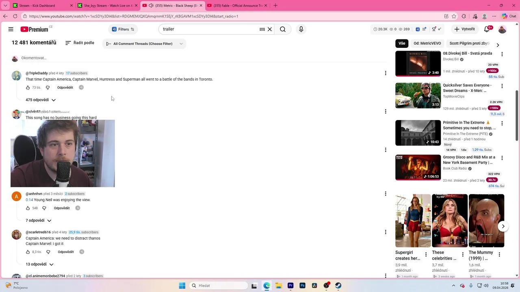Run search with the magnifier button
The height and width of the screenshot is (292, 520).
pyautogui.click(x=283, y=29)
